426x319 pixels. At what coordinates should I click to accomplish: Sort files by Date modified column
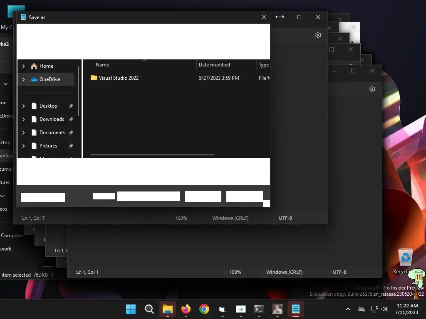point(214,65)
